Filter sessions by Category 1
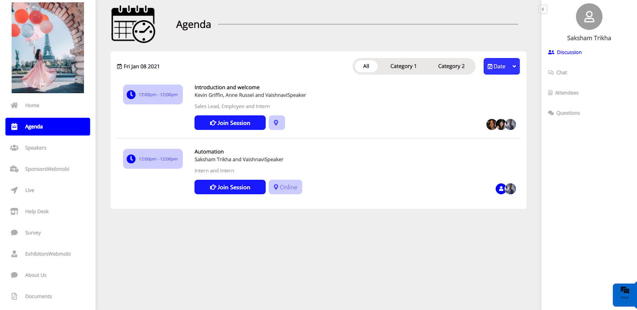Screen dimensions: 637x310 [403, 66]
